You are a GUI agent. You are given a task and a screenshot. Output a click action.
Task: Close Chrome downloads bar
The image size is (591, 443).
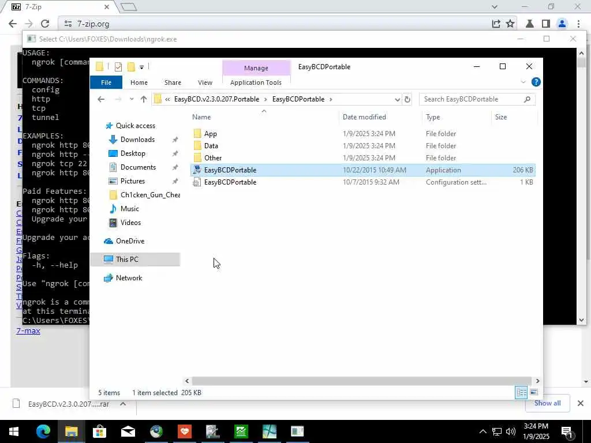click(581, 403)
